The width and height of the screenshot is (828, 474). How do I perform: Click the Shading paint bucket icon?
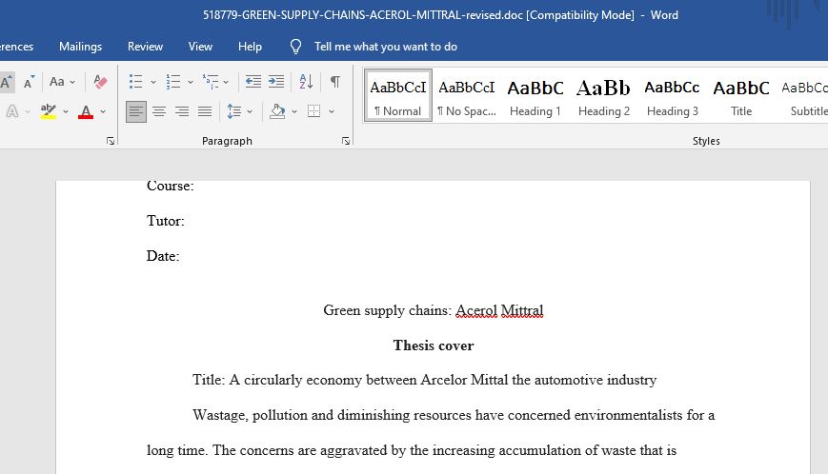(277, 111)
